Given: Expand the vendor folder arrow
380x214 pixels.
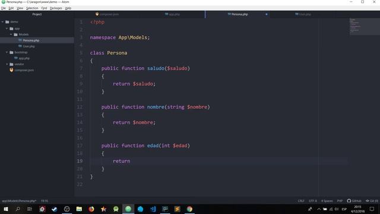Looking at the screenshot, I should pyautogui.click(x=7, y=64).
